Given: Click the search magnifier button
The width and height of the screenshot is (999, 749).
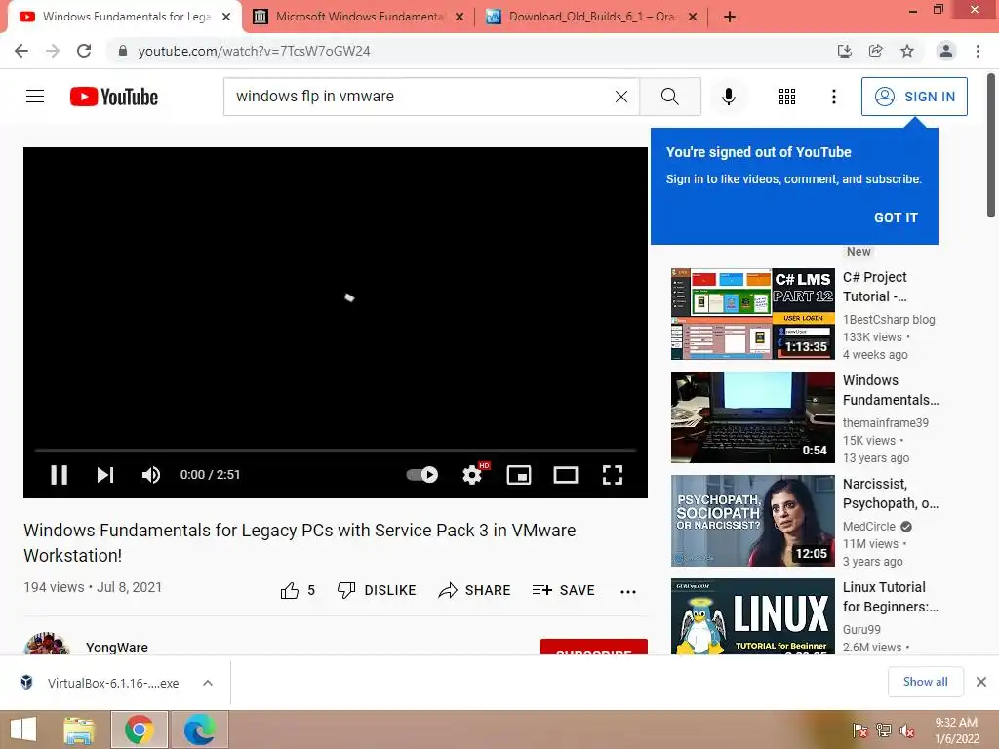Looking at the screenshot, I should pos(669,97).
